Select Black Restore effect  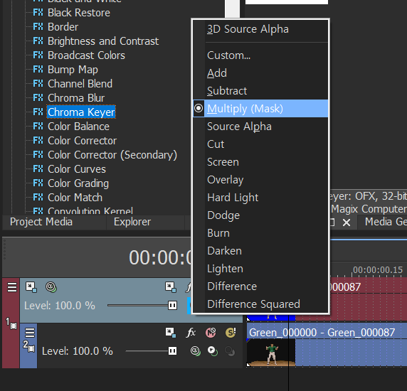point(79,13)
